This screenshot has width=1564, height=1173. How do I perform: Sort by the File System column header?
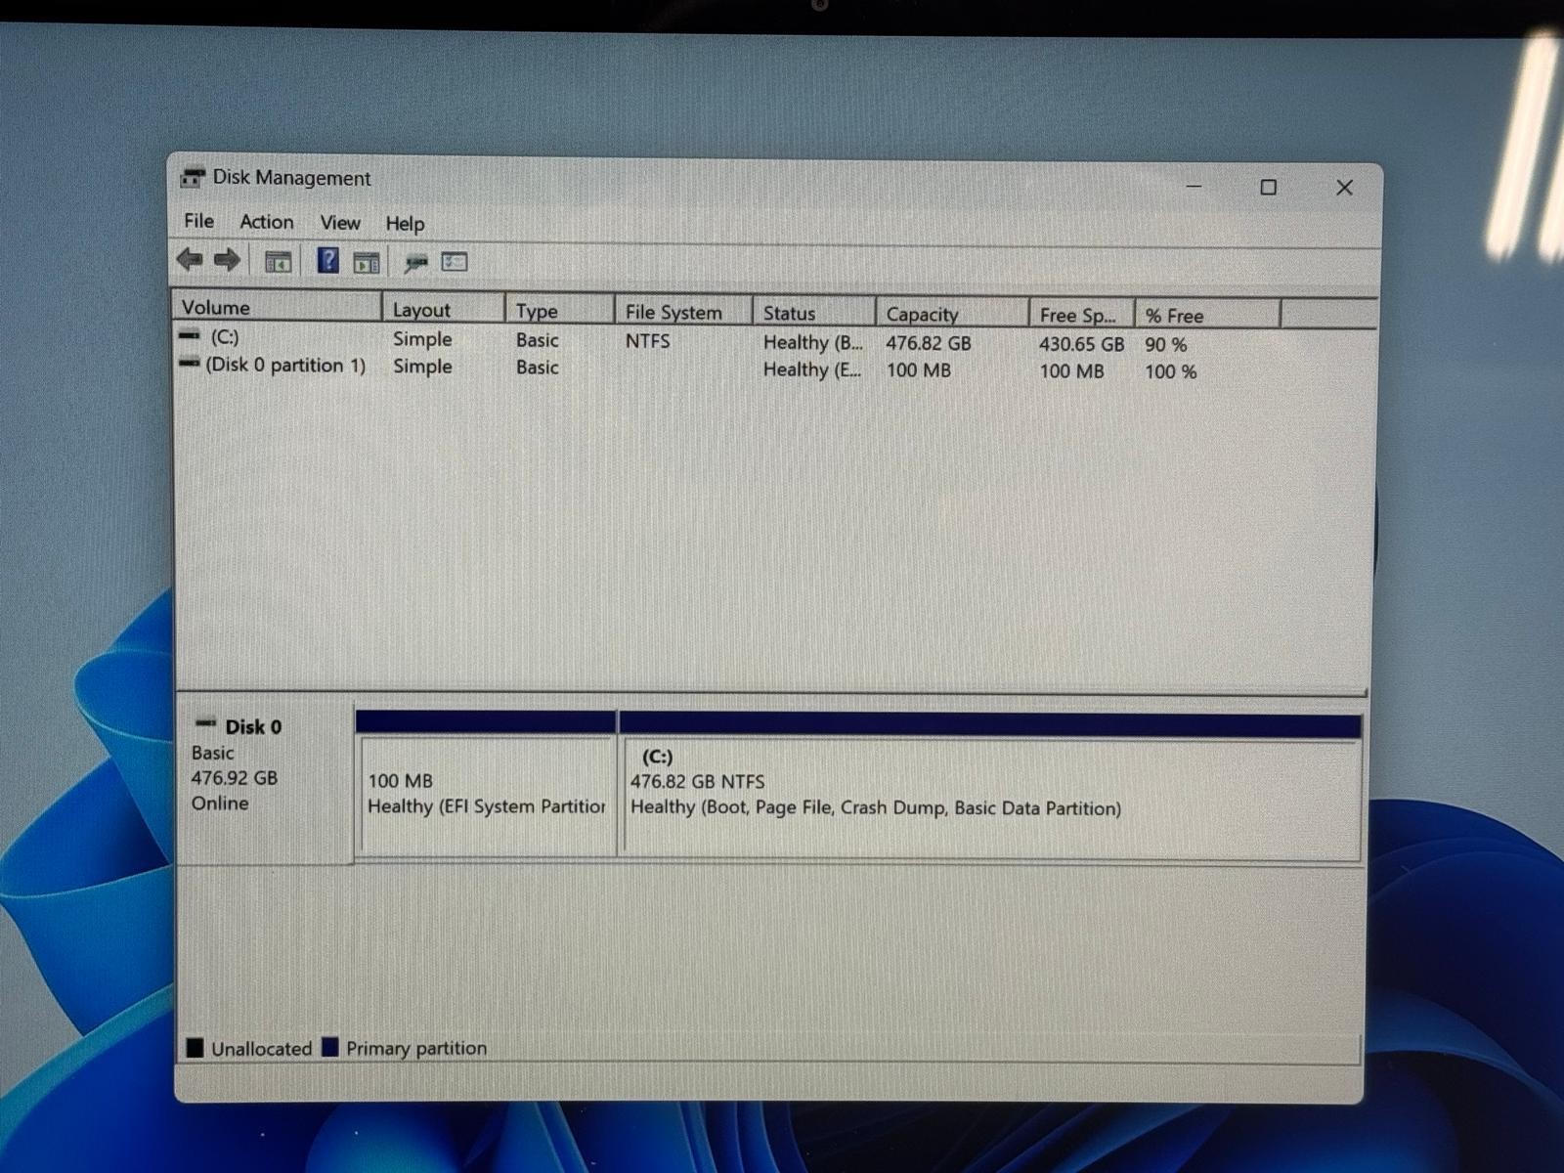tap(683, 312)
